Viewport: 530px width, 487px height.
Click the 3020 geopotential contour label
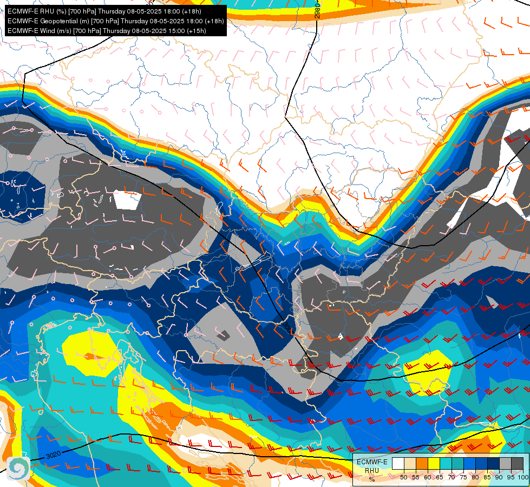pos(54,455)
